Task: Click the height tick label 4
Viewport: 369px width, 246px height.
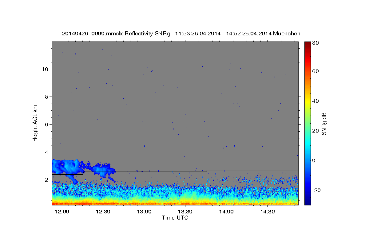Action: 46,152
